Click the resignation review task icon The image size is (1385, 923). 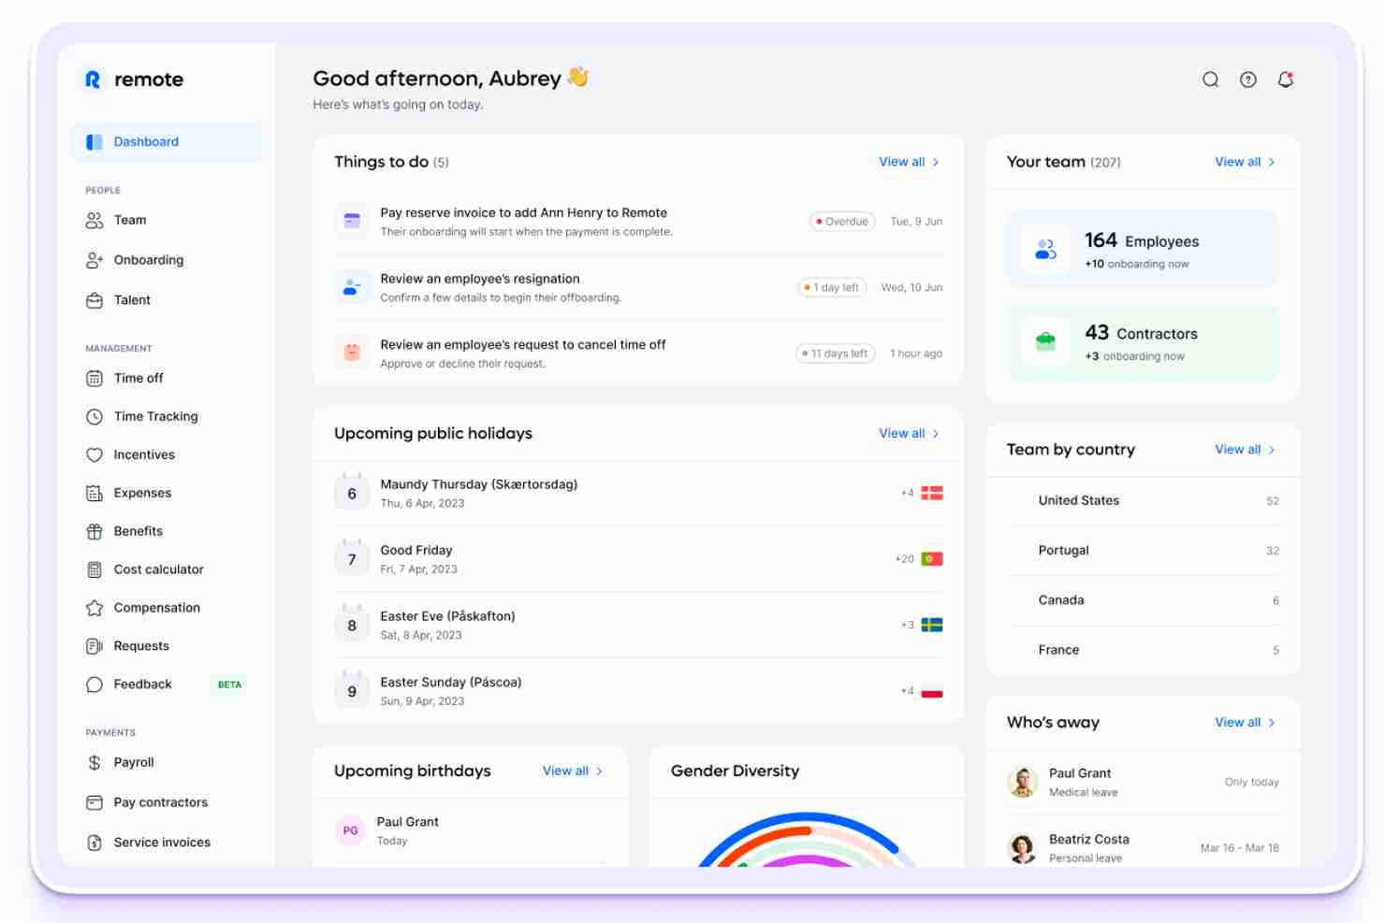(x=352, y=287)
